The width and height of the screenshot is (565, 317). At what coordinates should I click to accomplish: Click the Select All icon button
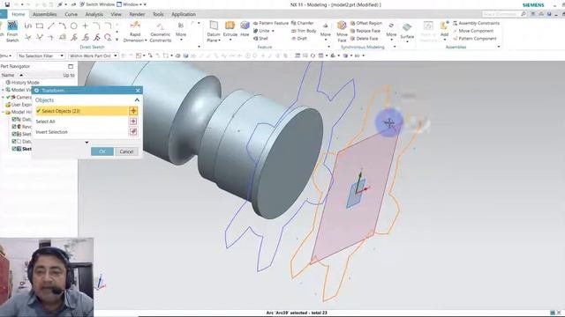[133, 122]
